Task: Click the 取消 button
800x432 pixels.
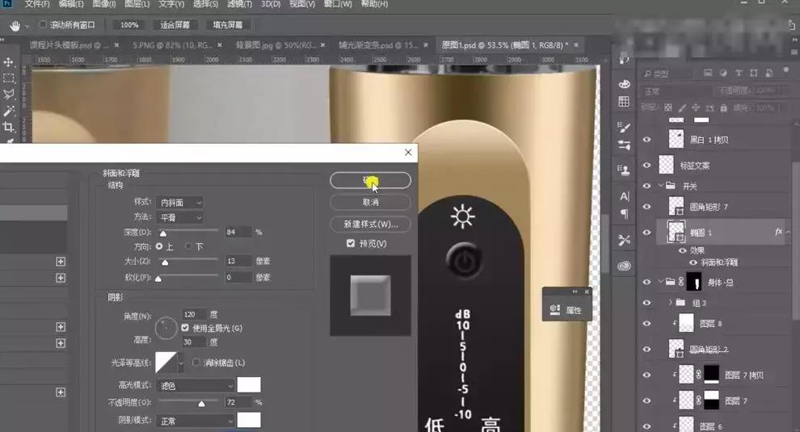Action: 370,202
